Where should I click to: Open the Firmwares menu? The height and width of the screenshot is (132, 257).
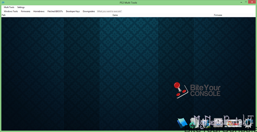click(26, 12)
